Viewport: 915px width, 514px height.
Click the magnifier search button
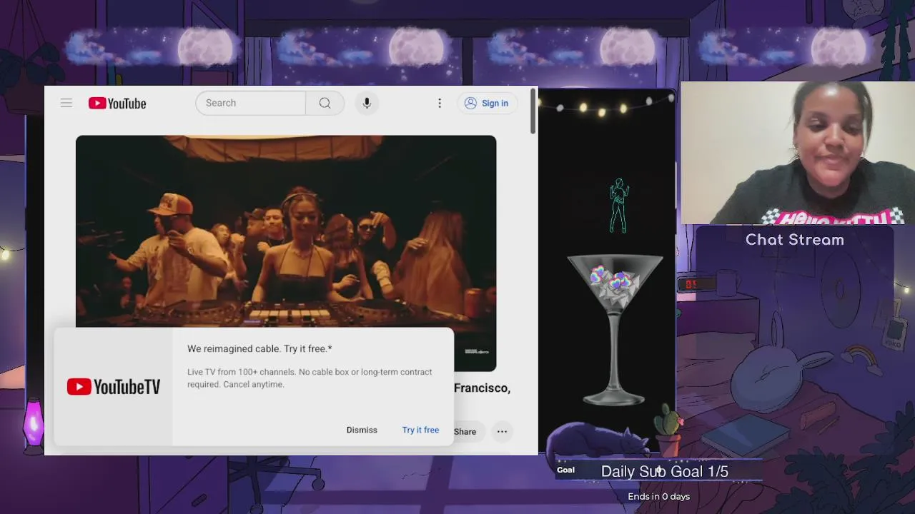(x=325, y=103)
